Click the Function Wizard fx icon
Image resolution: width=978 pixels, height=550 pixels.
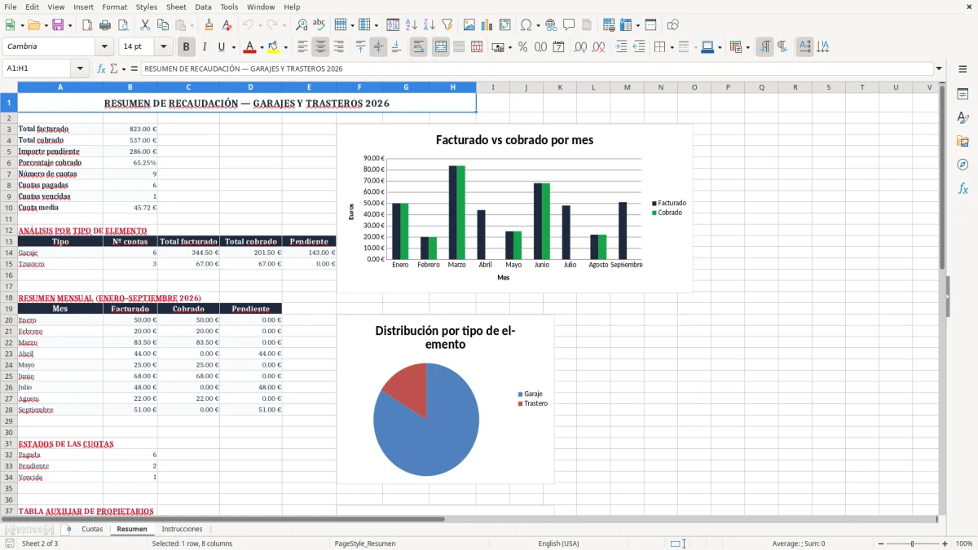tap(101, 68)
